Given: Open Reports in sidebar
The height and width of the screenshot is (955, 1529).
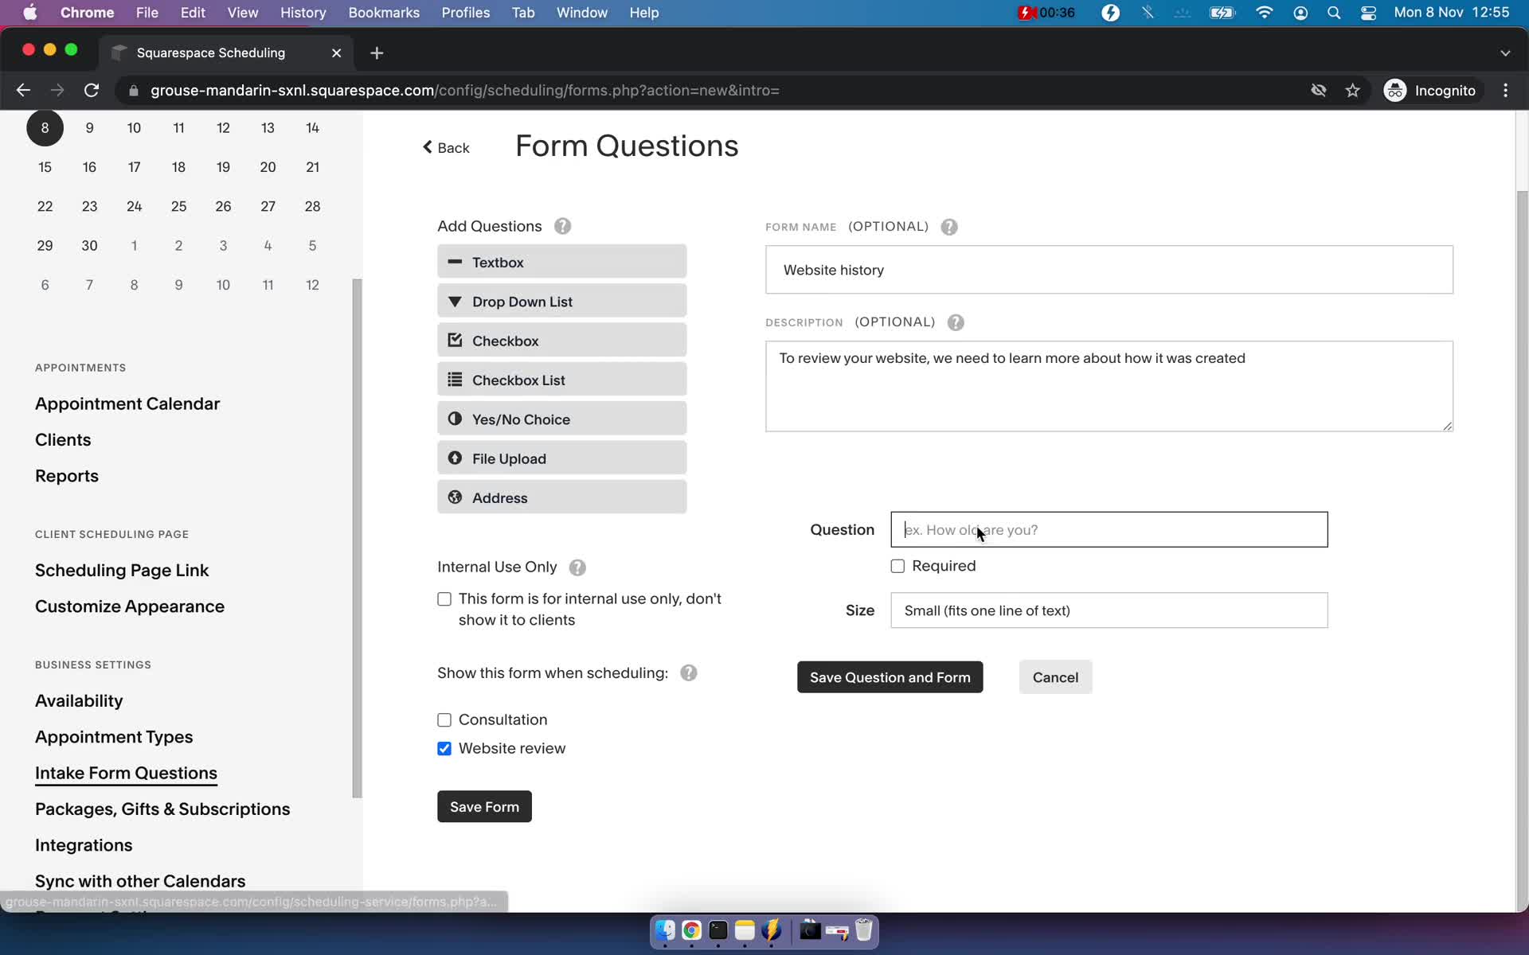Looking at the screenshot, I should pos(67,476).
